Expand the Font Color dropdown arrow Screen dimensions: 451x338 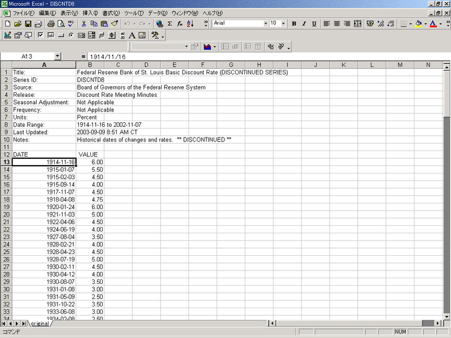point(441,24)
